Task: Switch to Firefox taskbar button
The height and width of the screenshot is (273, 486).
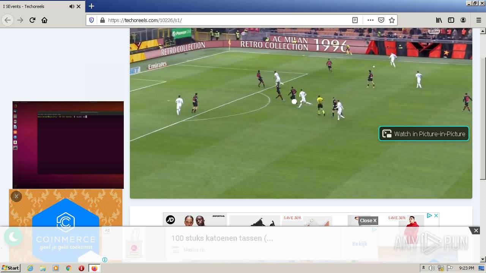Action: click(94, 268)
